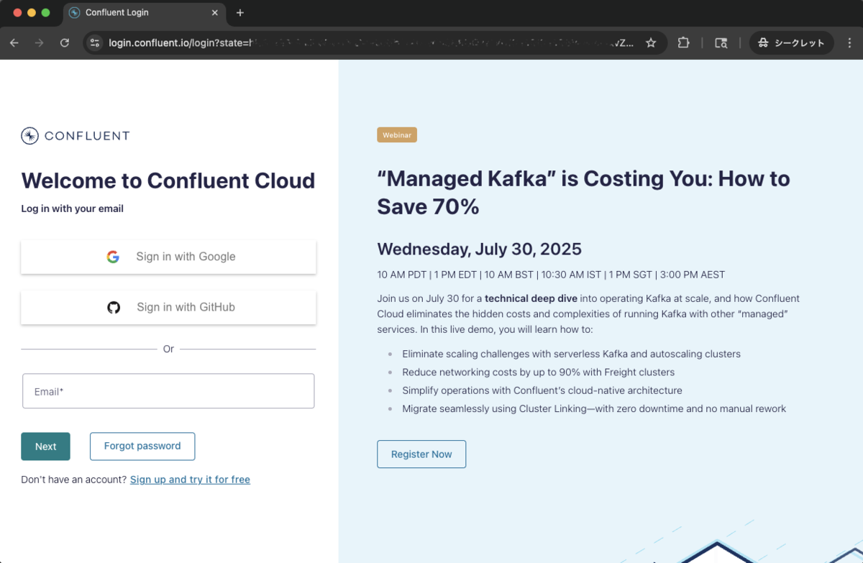863x563 pixels.
Task: Click the bullet about Freight clusters
Action: (x=539, y=372)
